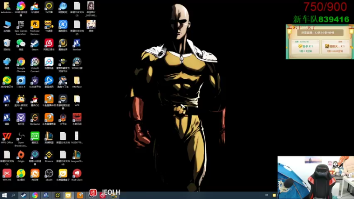Image resolution: width=354 pixels, height=199 pixels.
Task: Open Steam from the taskbar
Action: pyautogui.click(x=23, y=195)
